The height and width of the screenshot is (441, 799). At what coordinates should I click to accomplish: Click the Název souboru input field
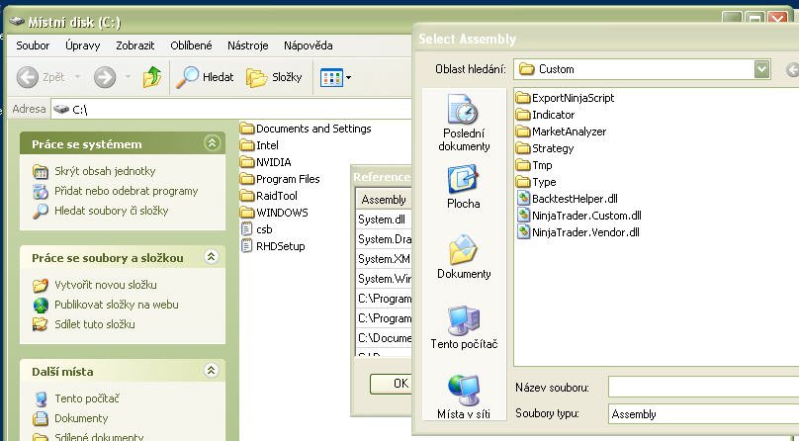point(702,387)
